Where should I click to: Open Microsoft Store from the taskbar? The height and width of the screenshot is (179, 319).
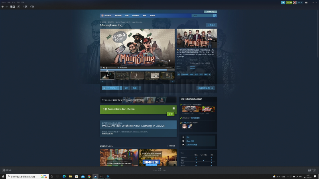tap(77, 177)
